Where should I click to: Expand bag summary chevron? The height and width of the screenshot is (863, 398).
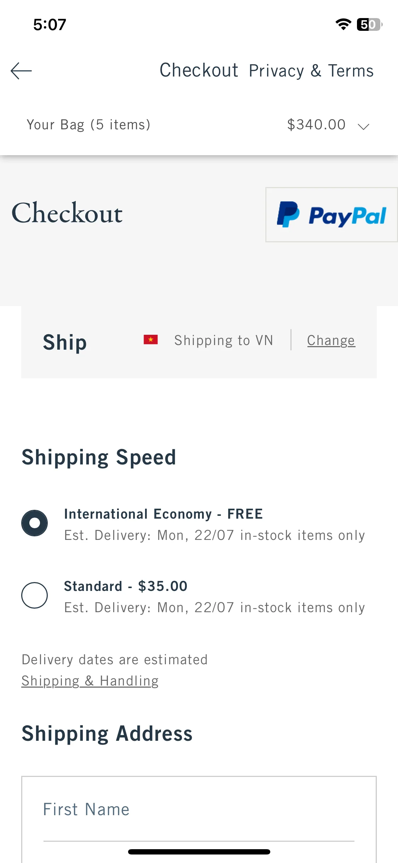[363, 126]
